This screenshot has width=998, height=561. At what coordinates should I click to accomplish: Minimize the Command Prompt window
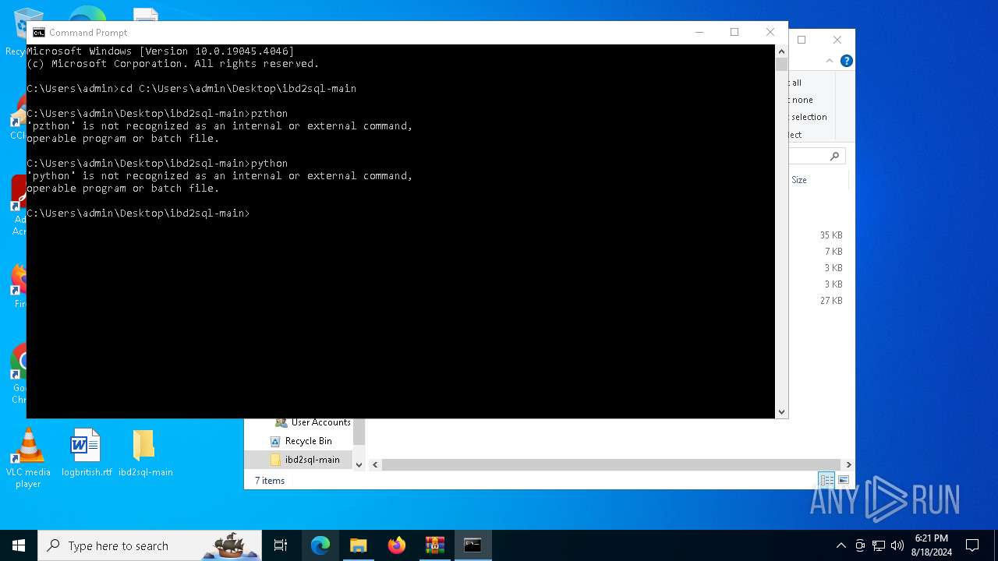point(699,32)
